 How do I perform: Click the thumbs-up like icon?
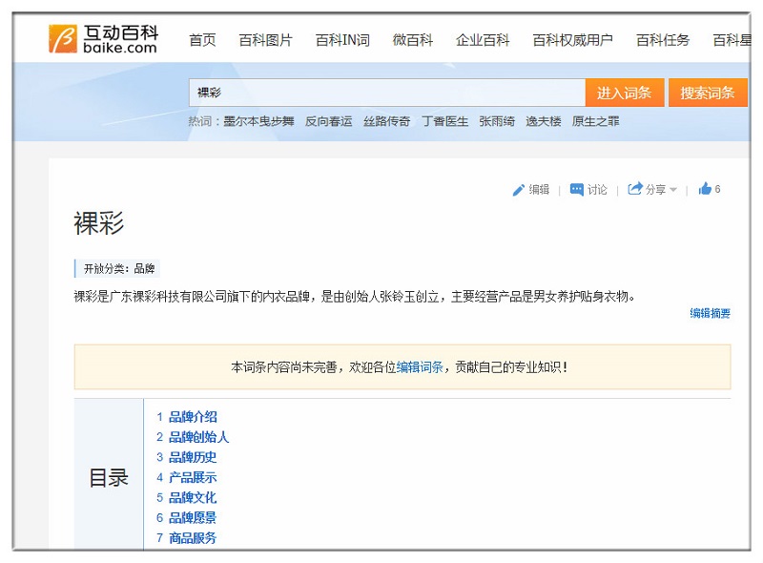(705, 189)
